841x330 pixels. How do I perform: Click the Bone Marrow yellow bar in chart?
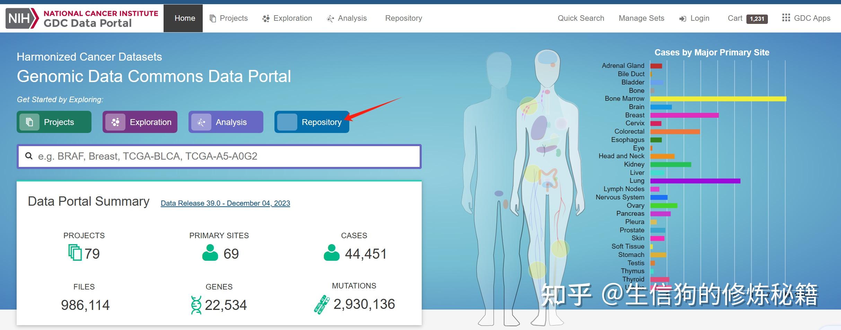coord(717,99)
